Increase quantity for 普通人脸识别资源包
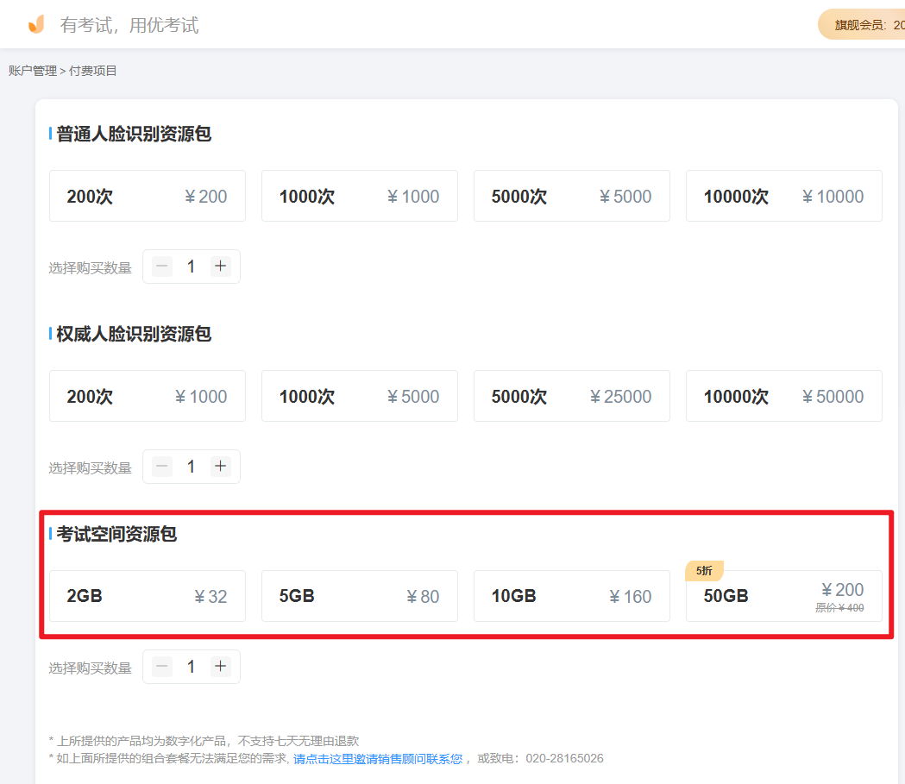 [221, 267]
